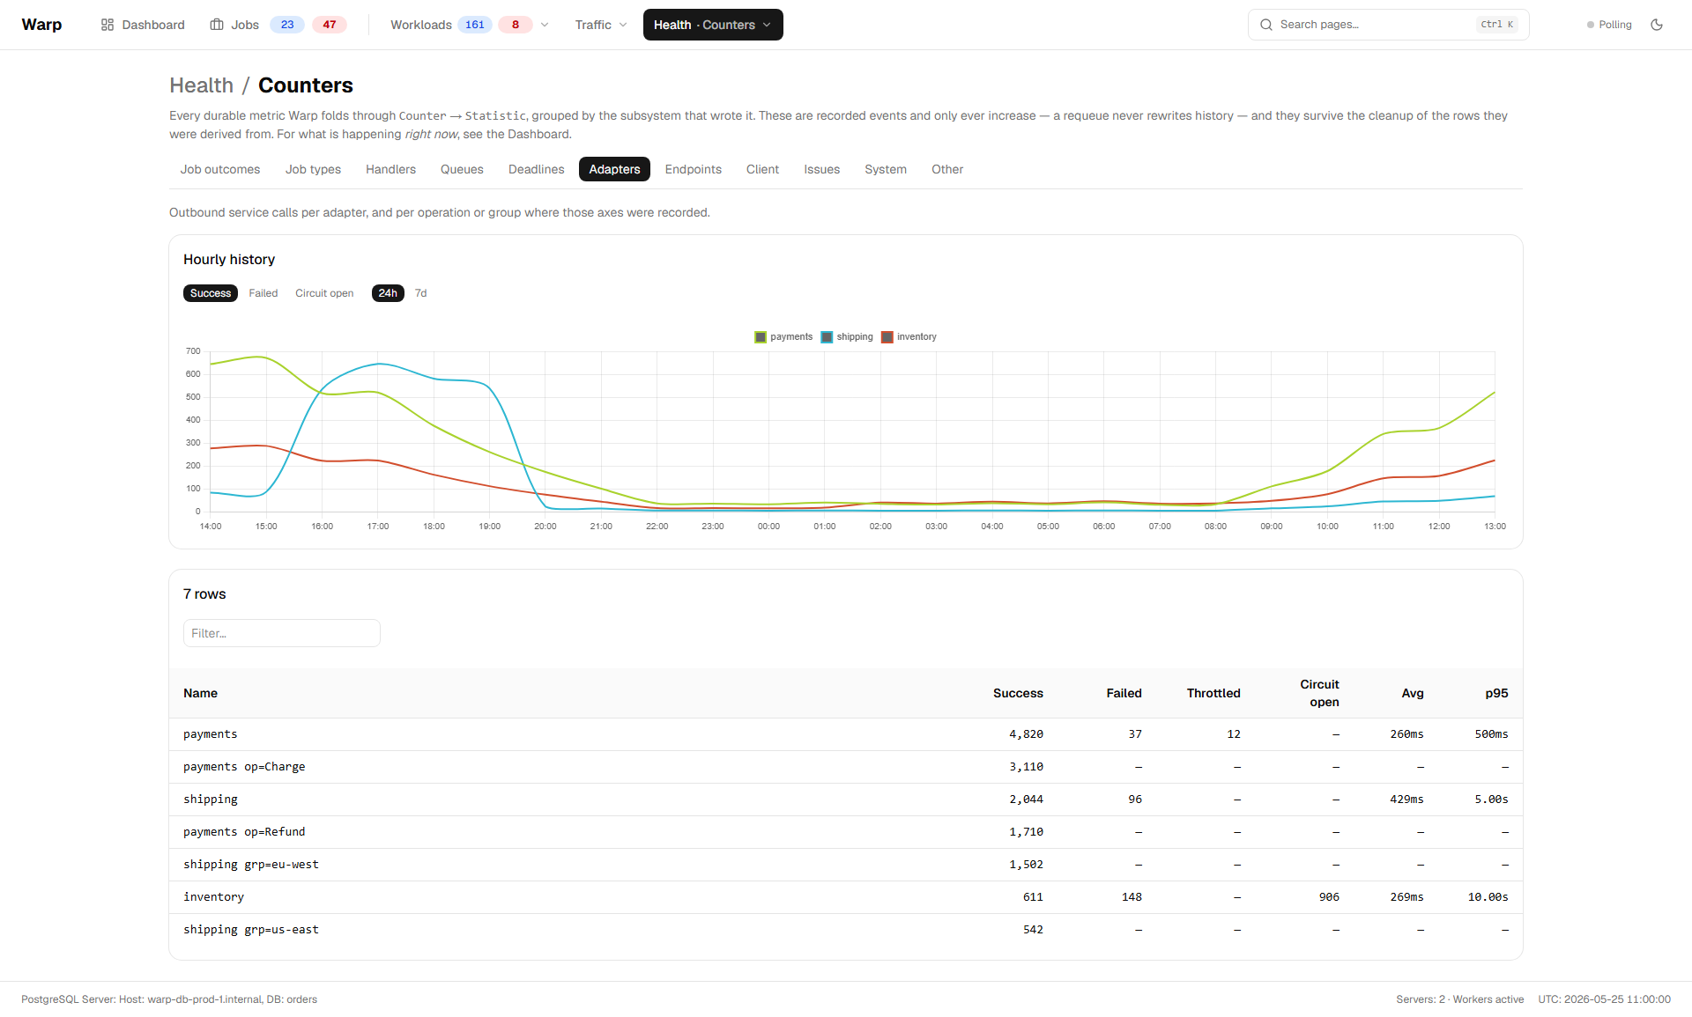Click the search magnifier icon
Image resolution: width=1692 pixels, height=1017 pixels.
click(x=1266, y=25)
